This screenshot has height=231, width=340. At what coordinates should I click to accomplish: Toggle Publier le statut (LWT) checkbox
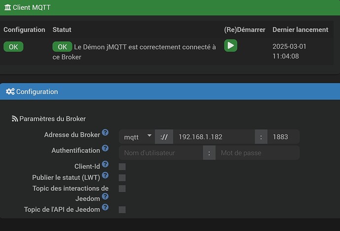(122, 177)
